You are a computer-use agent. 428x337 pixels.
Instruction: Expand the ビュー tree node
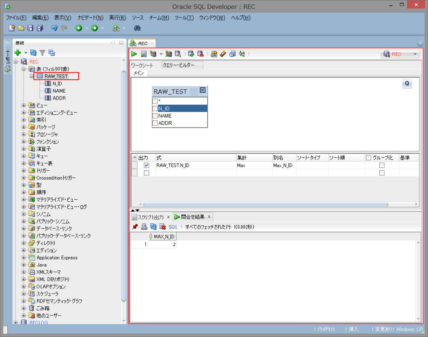tap(24, 105)
